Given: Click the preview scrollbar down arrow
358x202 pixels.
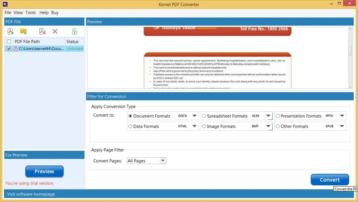Looking at the screenshot, I should pos(350,87).
